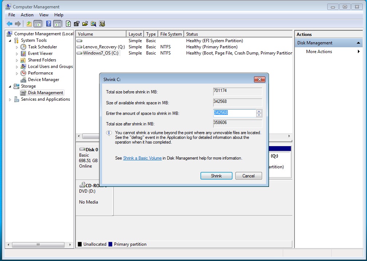Screen dimensions: 367x261
Task: Click the Performance gauge icon
Action: pyautogui.click(x=23, y=73)
